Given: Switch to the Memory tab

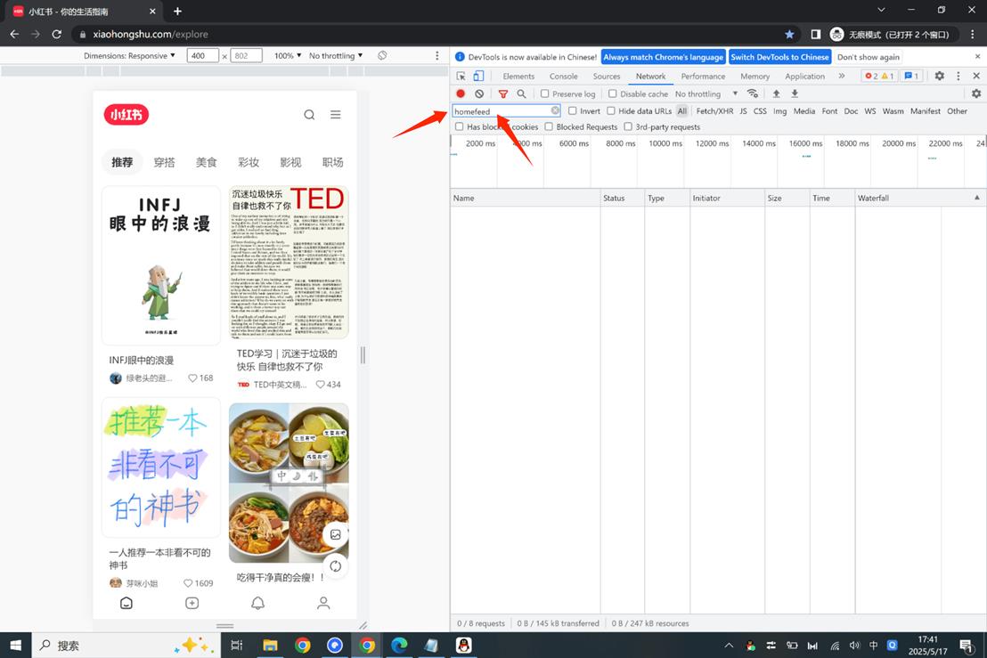Looking at the screenshot, I should pos(755,76).
